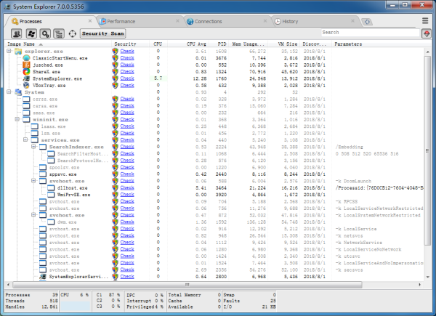Switch to the Performance tab
The width and height of the screenshot is (436, 316).
point(120,22)
